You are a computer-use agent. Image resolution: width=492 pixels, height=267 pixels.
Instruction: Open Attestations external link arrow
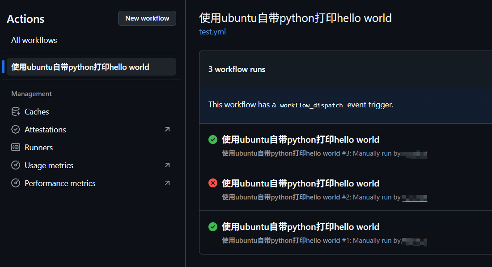(167, 130)
